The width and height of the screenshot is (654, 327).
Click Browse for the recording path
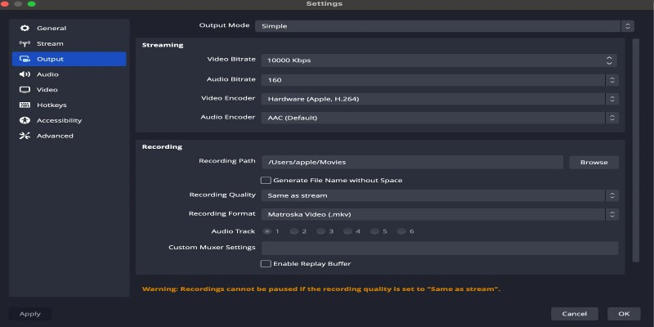click(594, 162)
